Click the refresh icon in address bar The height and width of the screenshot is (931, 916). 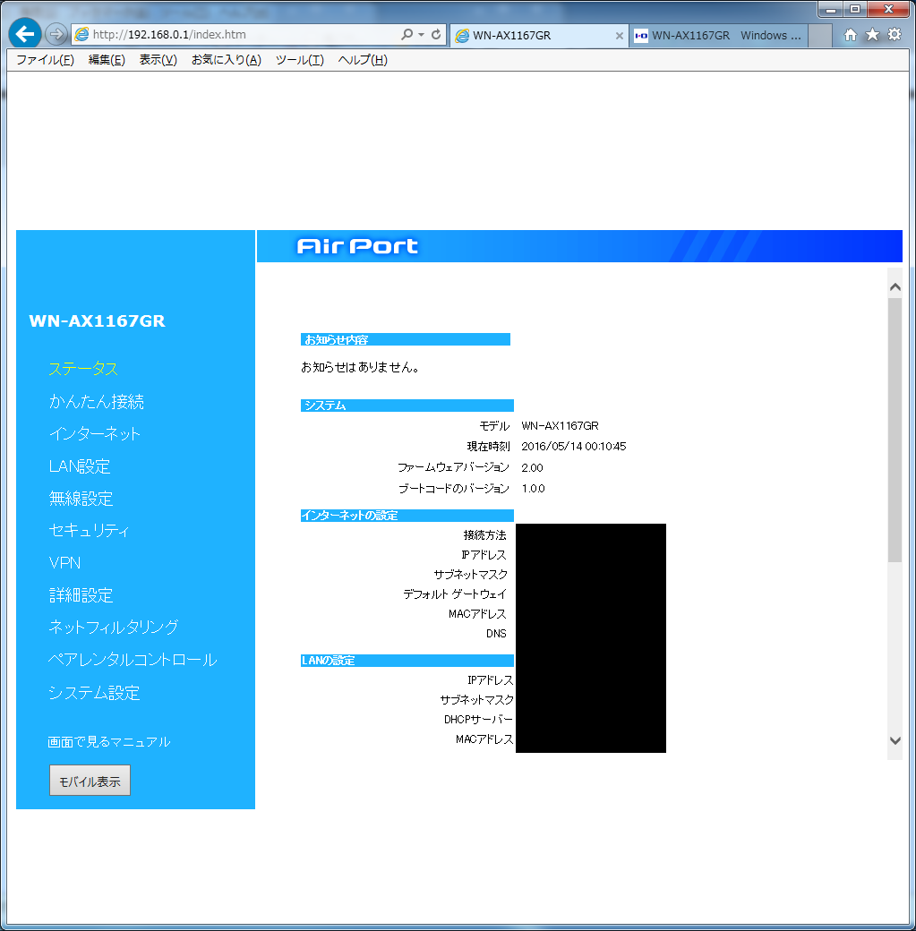coord(436,34)
